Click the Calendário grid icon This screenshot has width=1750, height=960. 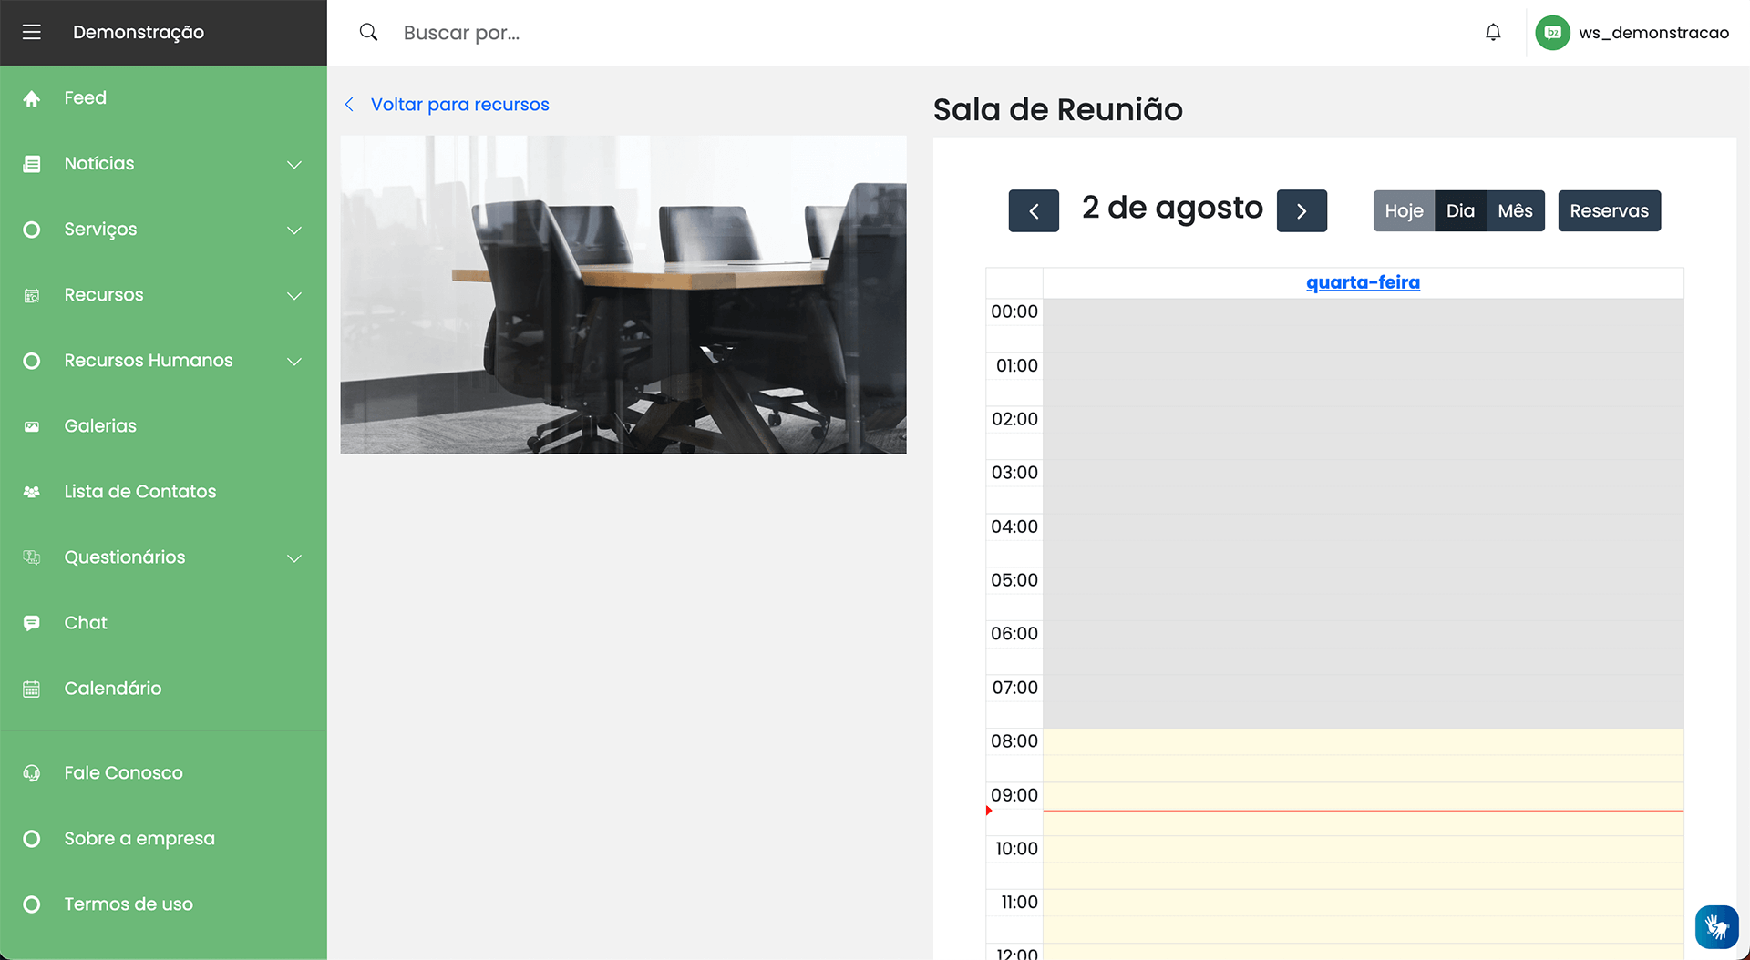32,689
